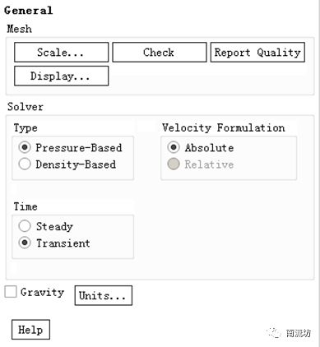Image resolution: width=320 pixels, height=347 pixels.
Task: Choose Absolute velocity formulation
Action: coord(174,147)
